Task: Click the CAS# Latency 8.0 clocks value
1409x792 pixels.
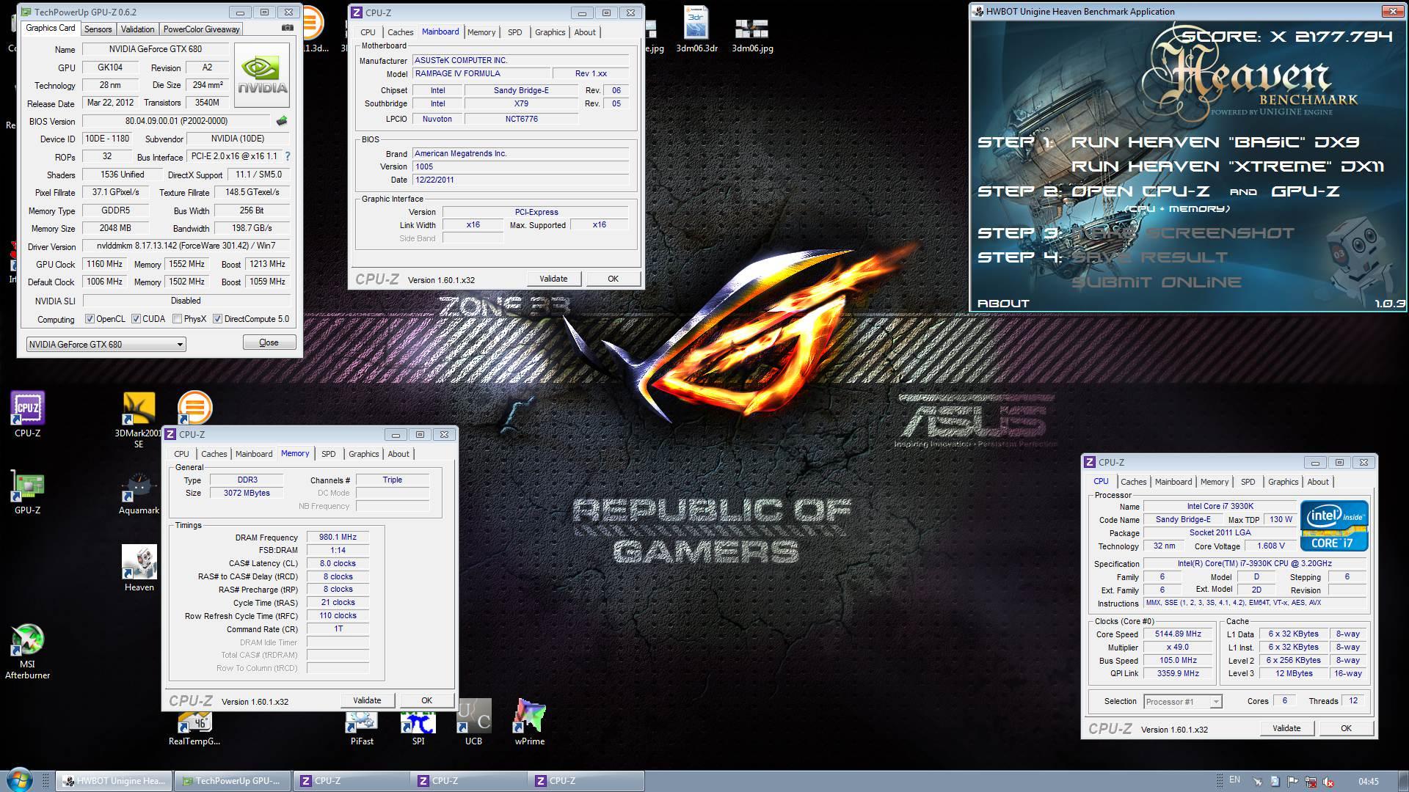Action: pyautogui.click(x=338, y=564)
